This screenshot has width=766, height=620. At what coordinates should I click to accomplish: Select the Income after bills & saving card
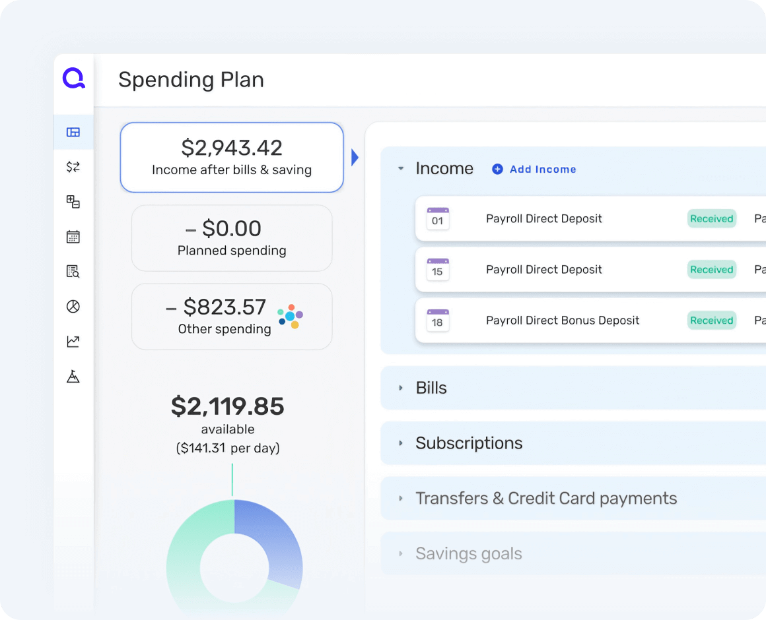[232, 157]
